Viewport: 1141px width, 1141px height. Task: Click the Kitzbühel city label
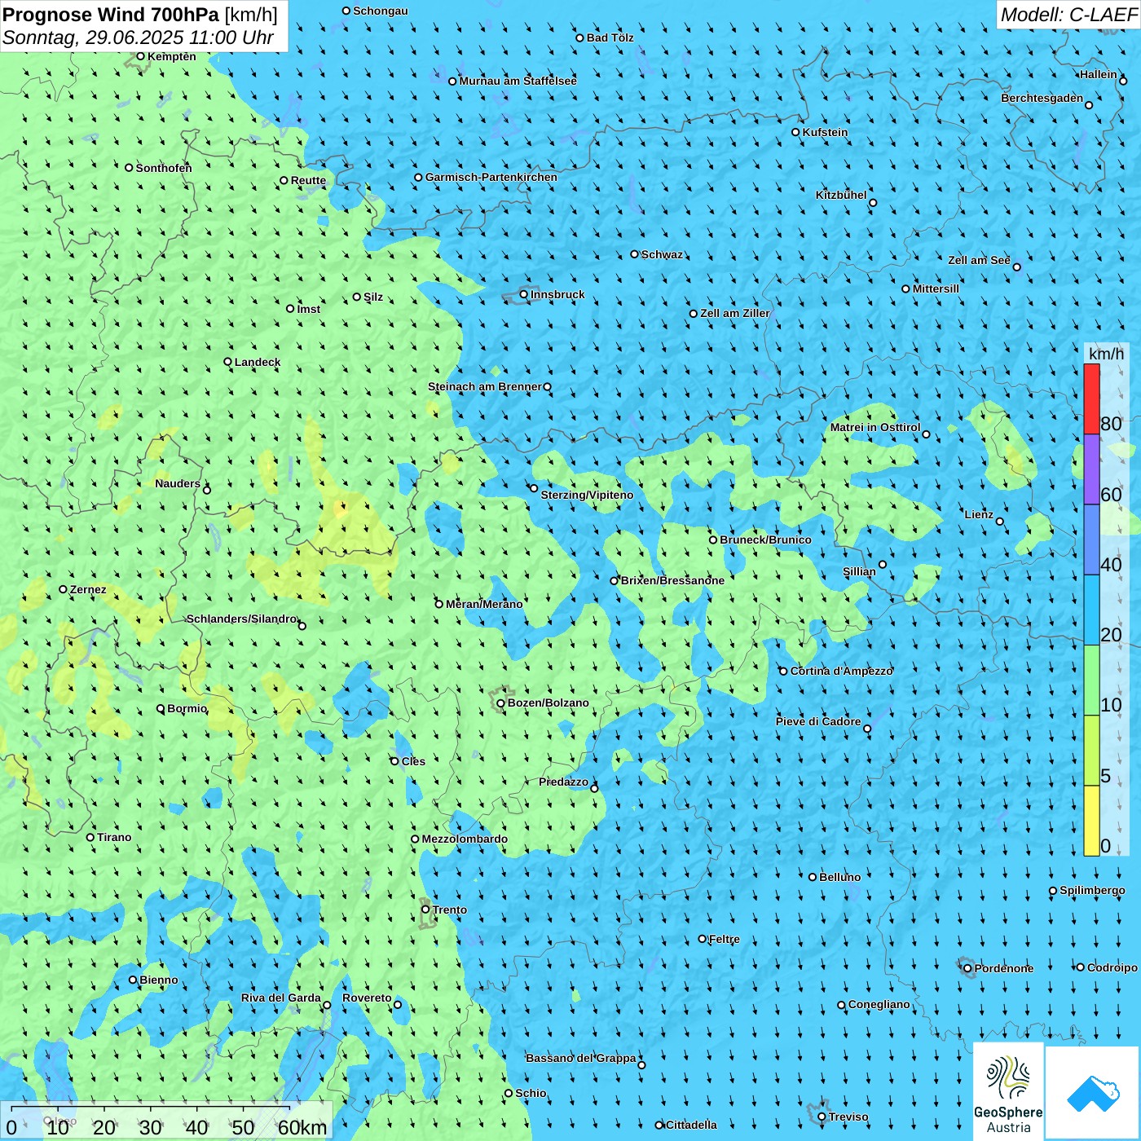pyautogui.click(x=841, y=195)
